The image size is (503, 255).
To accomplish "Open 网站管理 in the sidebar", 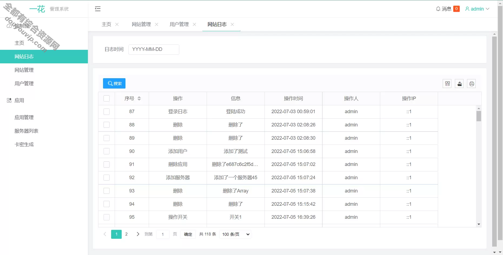I will [x=44, y=70].
